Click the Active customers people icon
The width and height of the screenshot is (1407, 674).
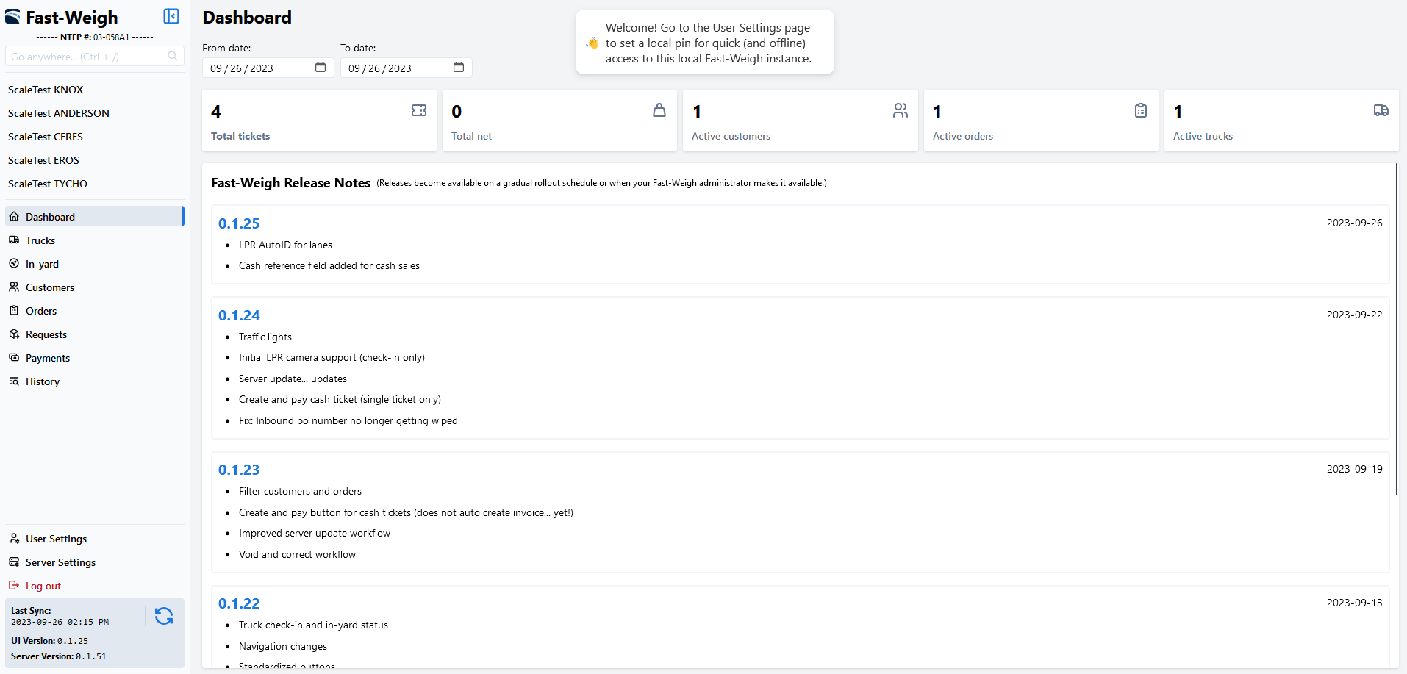(901, 110)
